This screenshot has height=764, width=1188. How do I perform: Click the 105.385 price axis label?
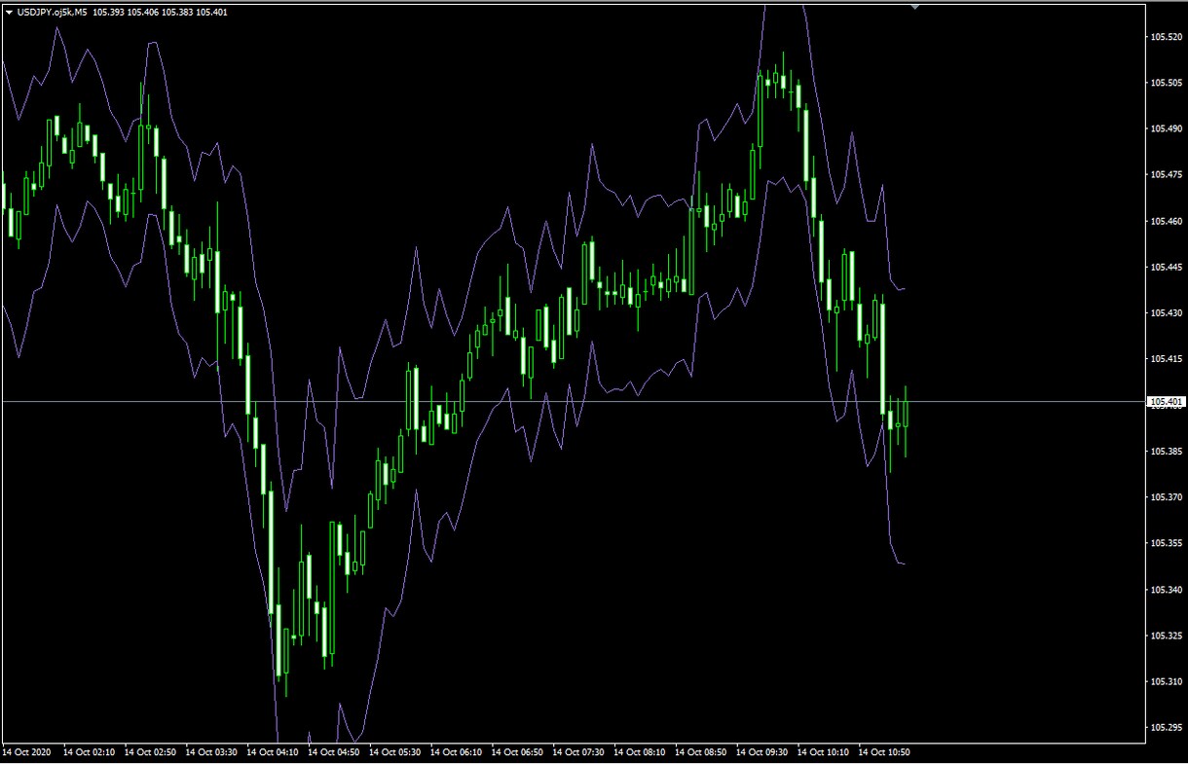pos(1166,452)
